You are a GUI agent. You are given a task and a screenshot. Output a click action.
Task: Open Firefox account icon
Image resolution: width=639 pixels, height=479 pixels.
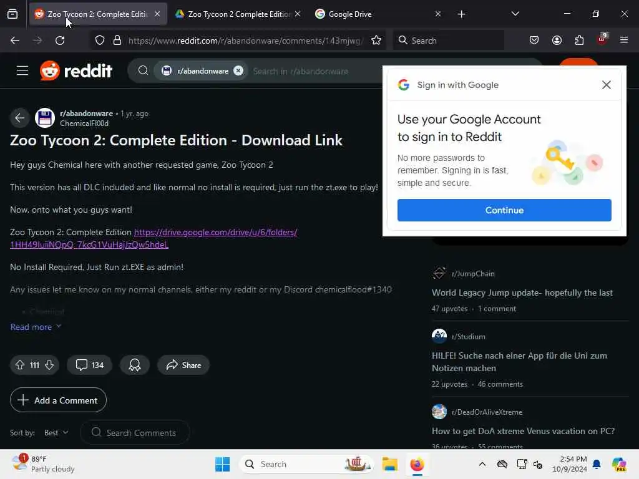pyautogui.click(x=557, y=41)
